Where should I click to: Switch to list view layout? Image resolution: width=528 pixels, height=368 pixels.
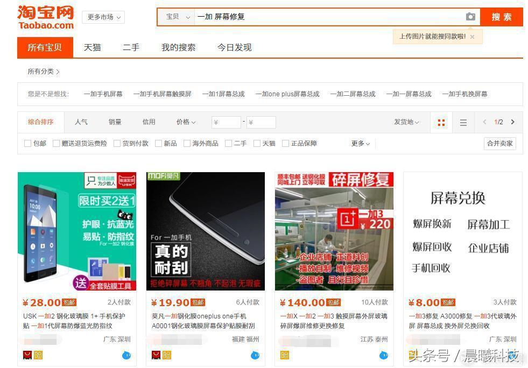click(x=463, y=122)
